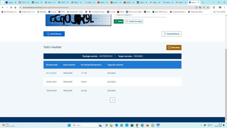This screenshot has height=128, width=227.
Task: Click Cambia immagine to refresh captcha
Action: coord(134,21)
